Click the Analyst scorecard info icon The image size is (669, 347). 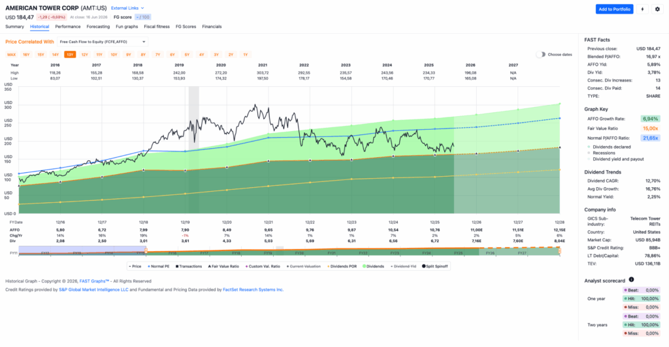point(632,280)
